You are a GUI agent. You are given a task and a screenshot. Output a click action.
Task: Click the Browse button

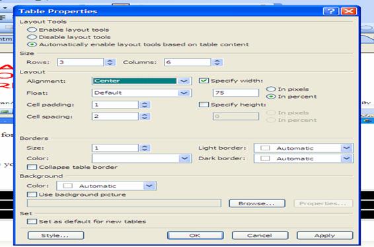coord(257,203)
